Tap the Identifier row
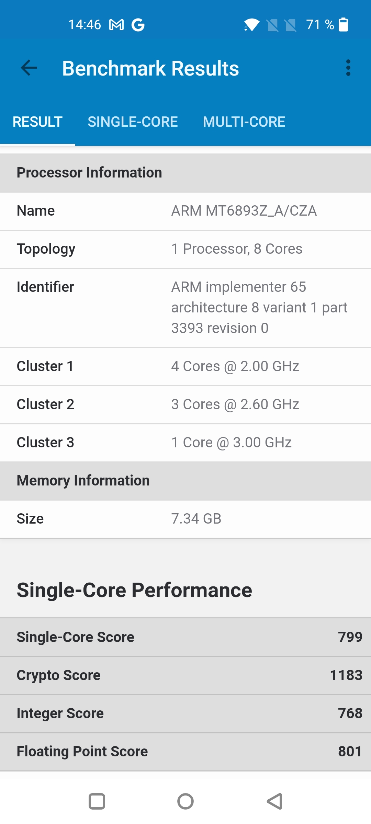 point(185,308)
